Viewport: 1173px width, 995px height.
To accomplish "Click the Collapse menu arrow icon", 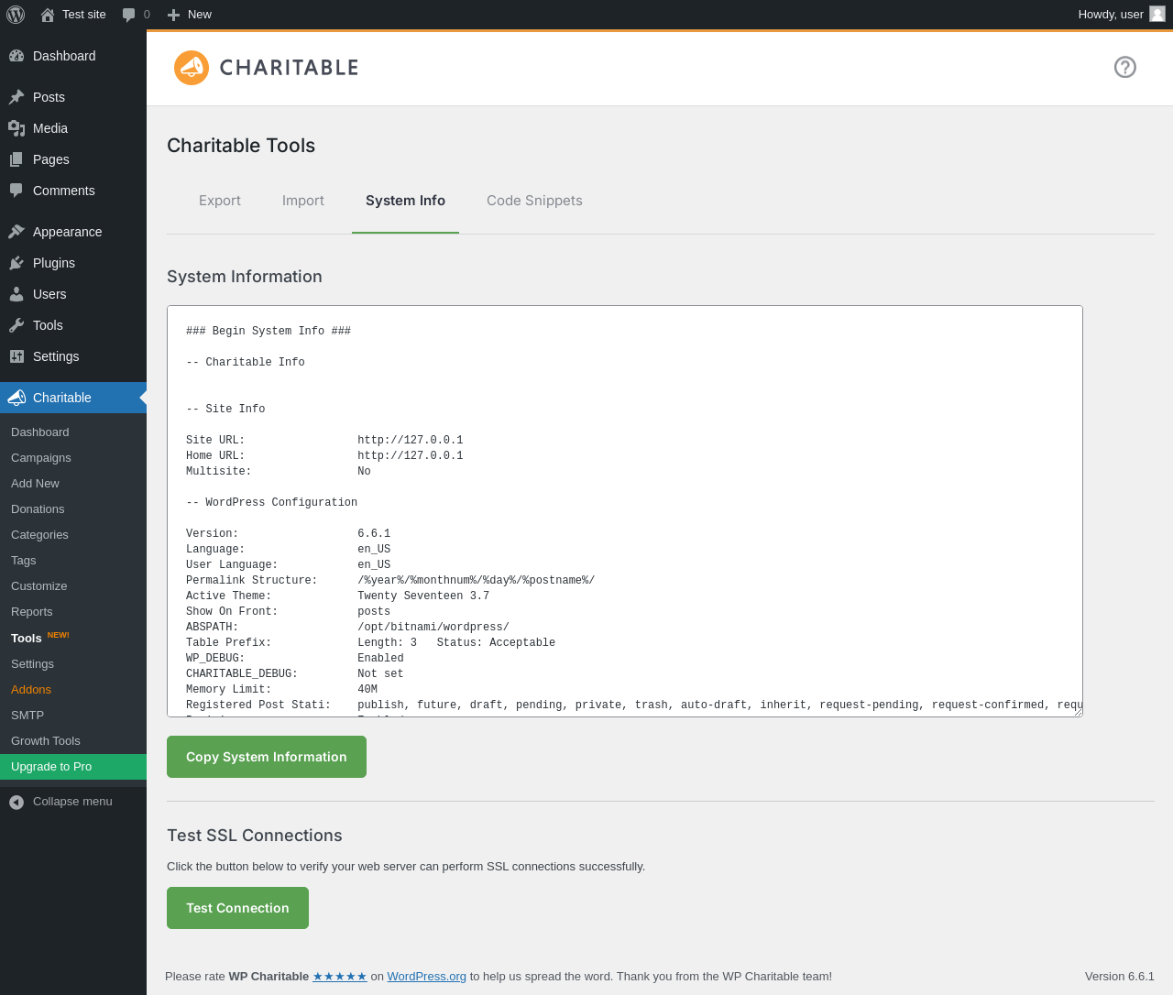I will 16,803.
